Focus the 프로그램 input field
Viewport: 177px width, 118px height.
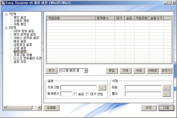79,88
